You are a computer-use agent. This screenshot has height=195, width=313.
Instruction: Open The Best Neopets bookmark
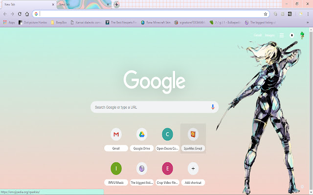pyautogui.click(x=121, y=22)
